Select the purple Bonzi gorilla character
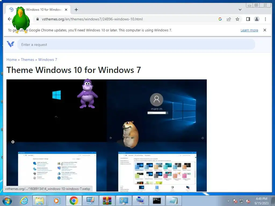The height and width of the screenshot is (206, 275). (87, 94)
